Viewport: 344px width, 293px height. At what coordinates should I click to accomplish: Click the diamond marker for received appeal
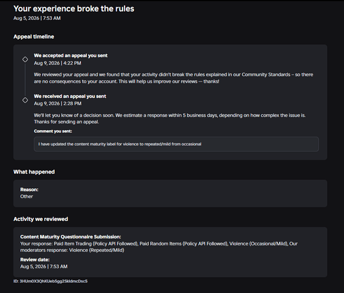pyautogui.click(x=25, y=100)
